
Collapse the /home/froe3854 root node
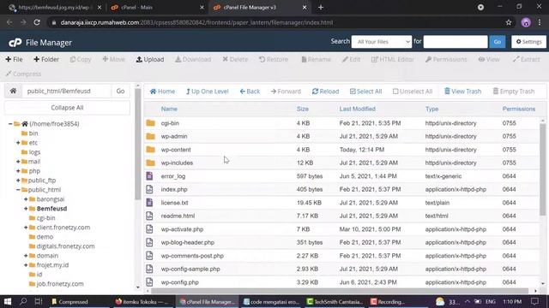tap(10, 124)
